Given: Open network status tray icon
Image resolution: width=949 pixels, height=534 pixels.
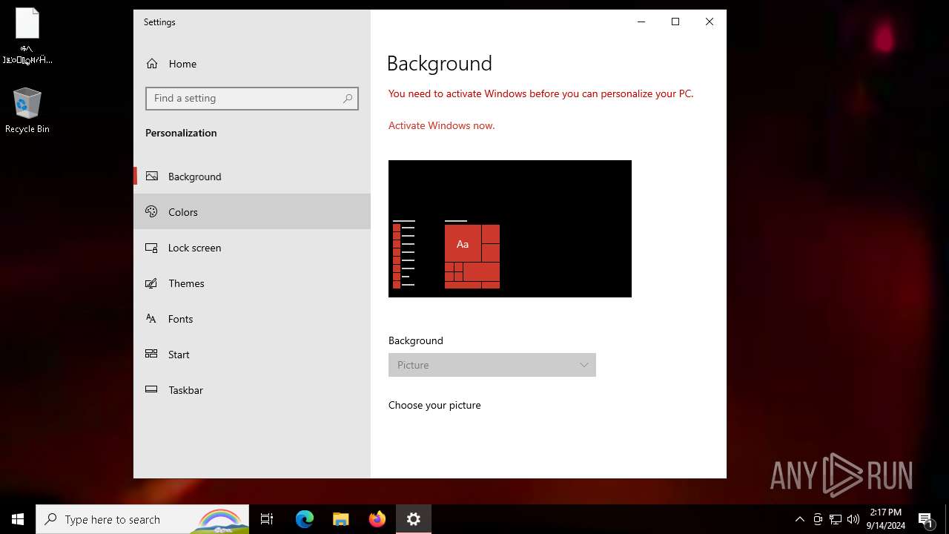Looking at the screenshot, I should point(836,519).
